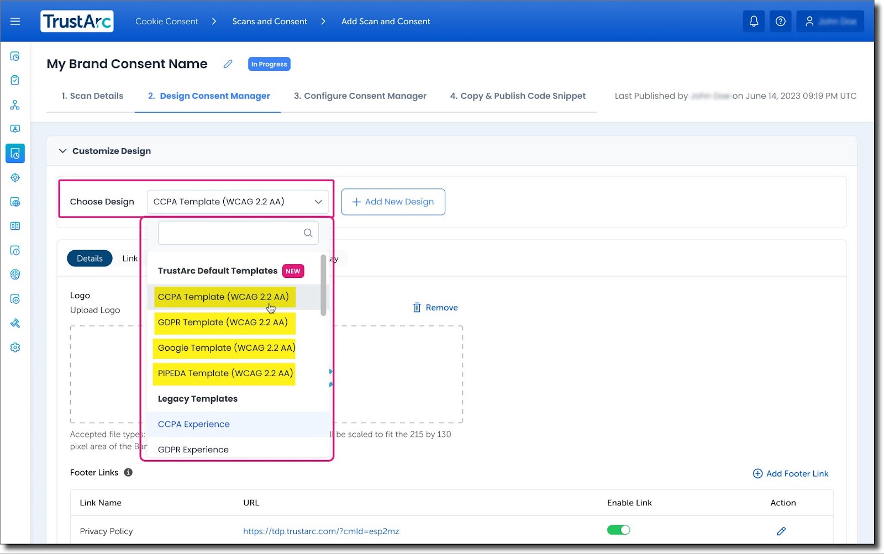Click the In Progress status badge
Viewport: 884px width, 554px height.
(x=269, y=64)
